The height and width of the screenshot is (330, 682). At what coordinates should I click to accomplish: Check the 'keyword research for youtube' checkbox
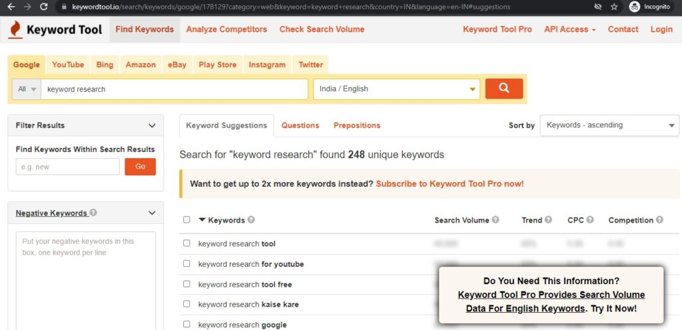coord(186,263)
